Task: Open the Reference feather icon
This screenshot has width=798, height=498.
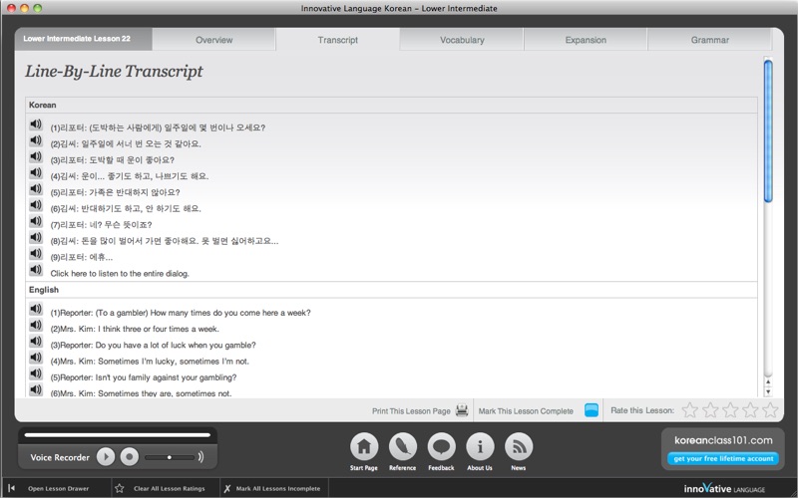Action: (403, 447)
